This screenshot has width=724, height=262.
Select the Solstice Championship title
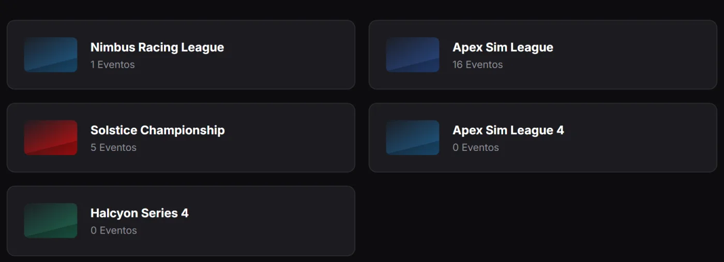158,130
